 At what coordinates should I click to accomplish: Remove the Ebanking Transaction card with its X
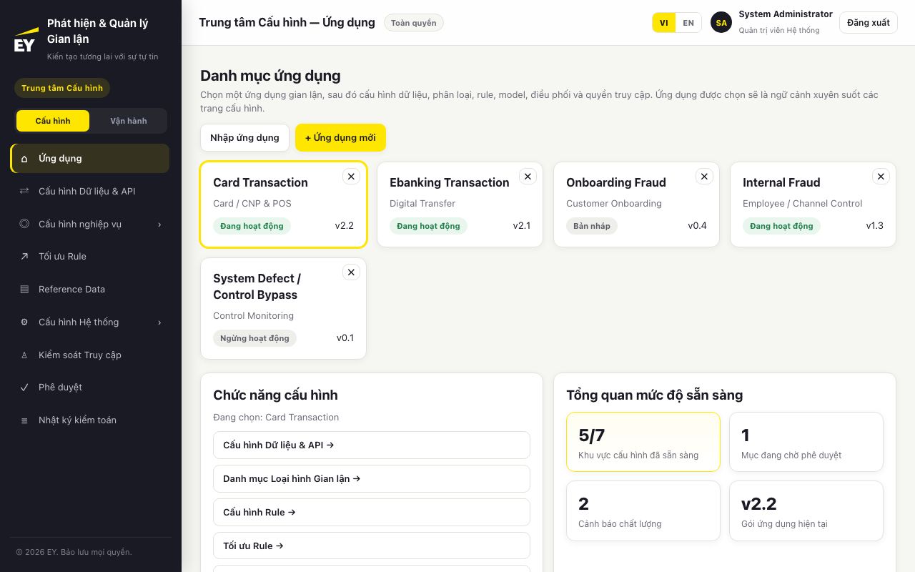[x=528, y=176]
